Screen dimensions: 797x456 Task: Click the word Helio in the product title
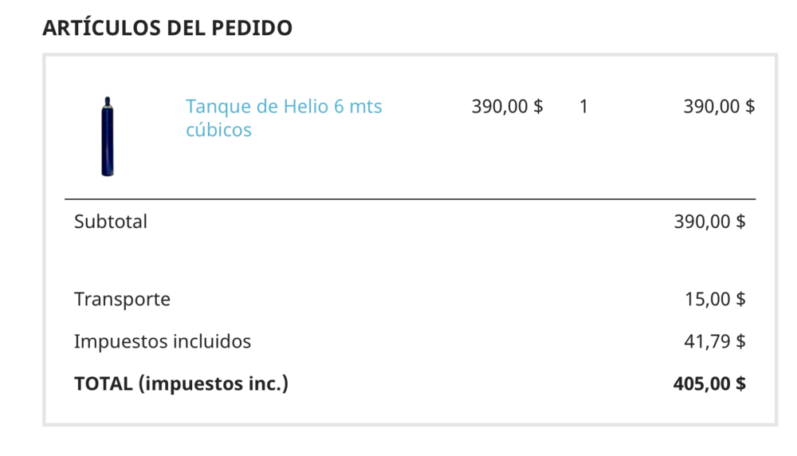pos(306,106)
